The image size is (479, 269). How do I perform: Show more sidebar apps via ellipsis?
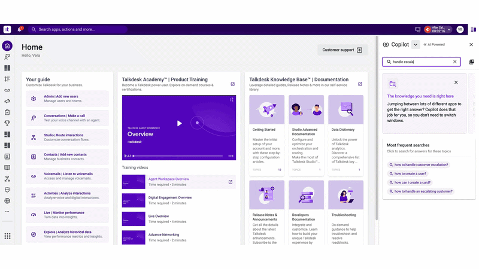7,212
